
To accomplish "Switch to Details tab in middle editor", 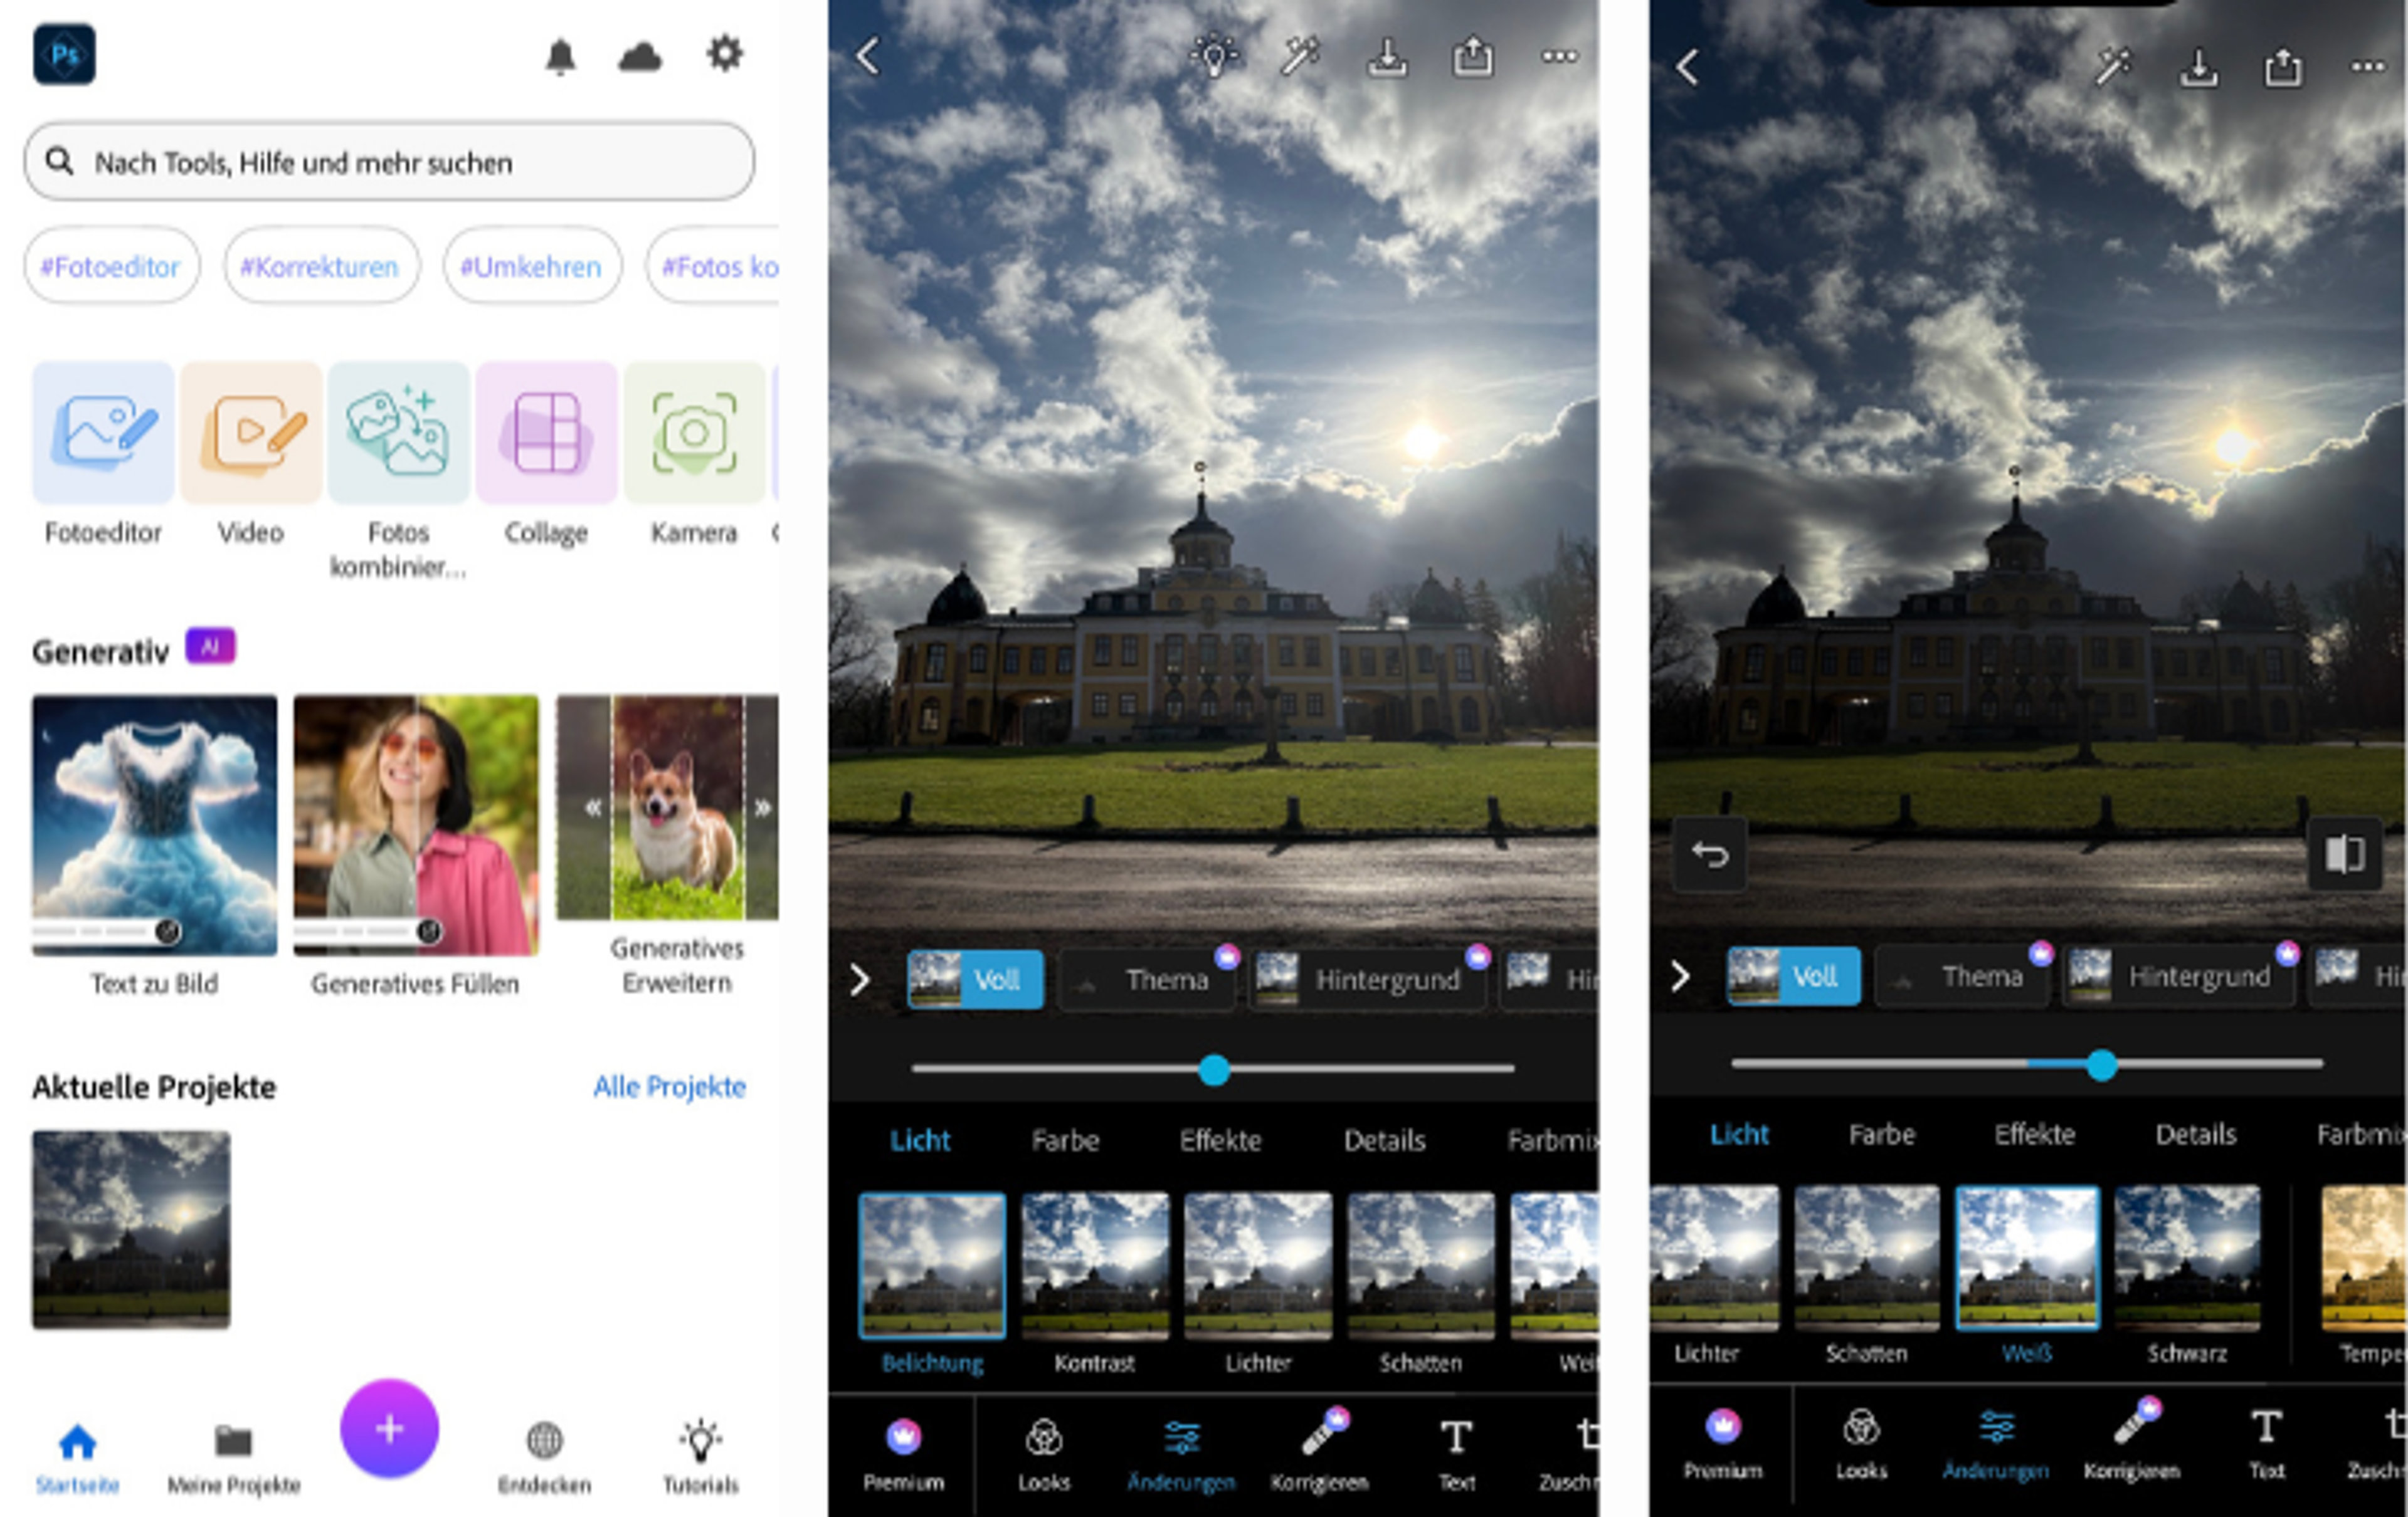I will point(1384,1140).
